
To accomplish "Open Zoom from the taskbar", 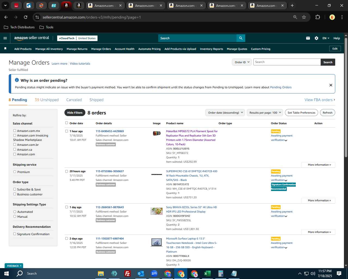I will pyautogui.click(x=154, y=274).
